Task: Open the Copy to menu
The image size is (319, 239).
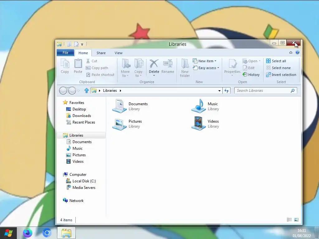Action: tap(138, 68)
